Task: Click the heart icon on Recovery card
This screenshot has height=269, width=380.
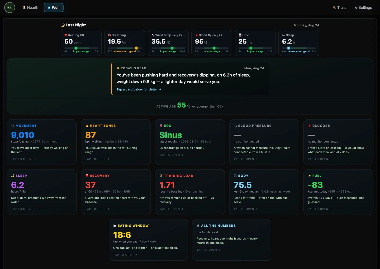Action: pyautogui.click(x=87, y=176)
